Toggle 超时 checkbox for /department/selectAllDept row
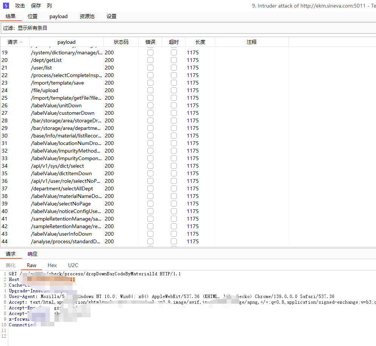 pyautogui.click(x=174, y=188)
